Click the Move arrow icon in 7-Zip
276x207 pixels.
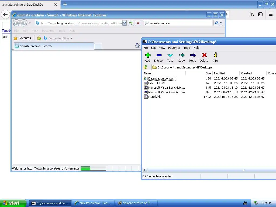click(x=192, y=57)
